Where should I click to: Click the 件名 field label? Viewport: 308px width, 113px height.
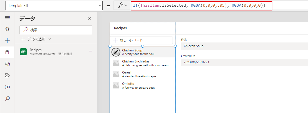pyautogui.click(x=184, y=40)
